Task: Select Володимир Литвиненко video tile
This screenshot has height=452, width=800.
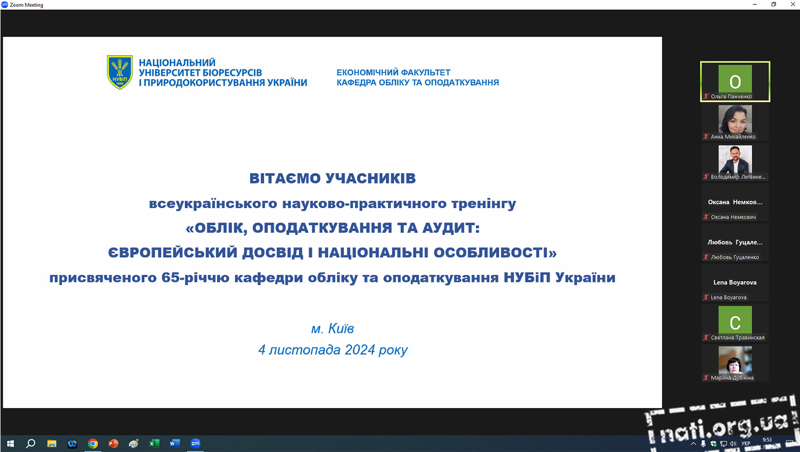Action: (x=735, y=162)
